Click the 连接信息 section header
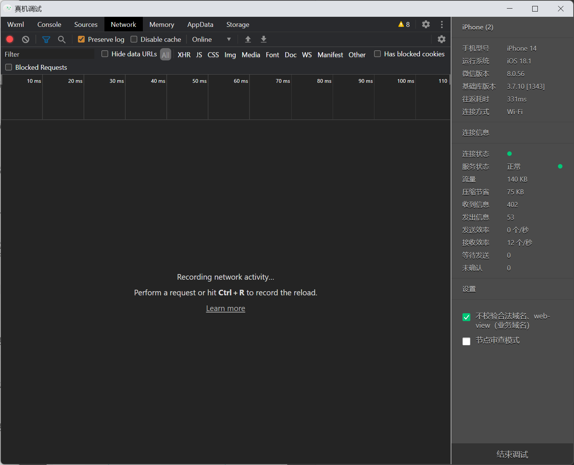Viewport: 574px width, 465px height. (x=476, y=133)
